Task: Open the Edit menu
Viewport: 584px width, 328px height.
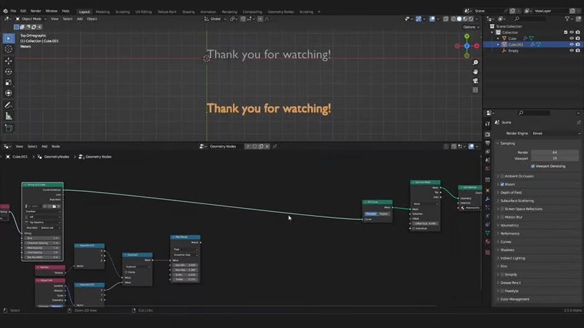Action: (23, 11)
